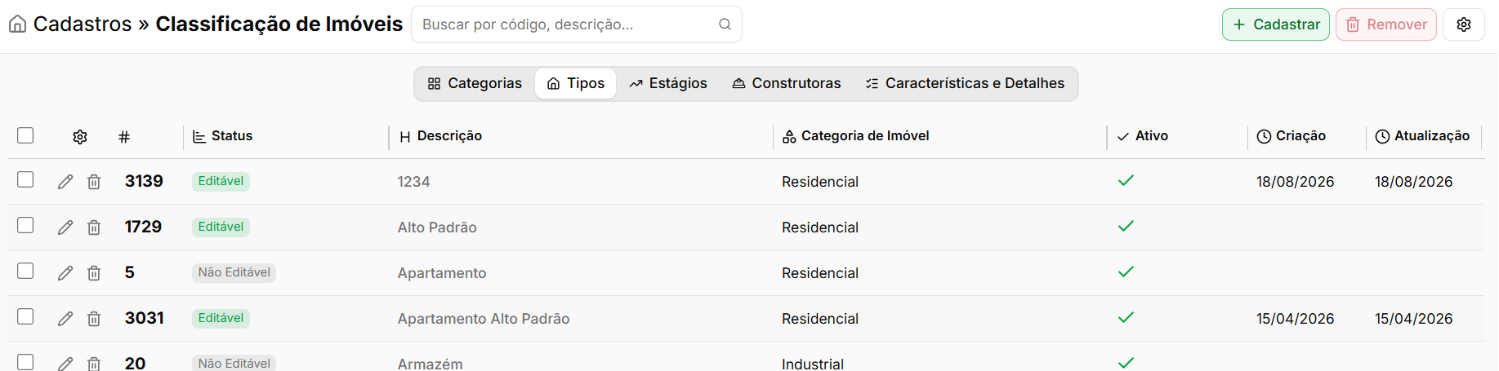Image resolution: width=1499 pixels, height=371 pixels.
Task: Click update date 18/08/2026
Action: point(1414,182)
